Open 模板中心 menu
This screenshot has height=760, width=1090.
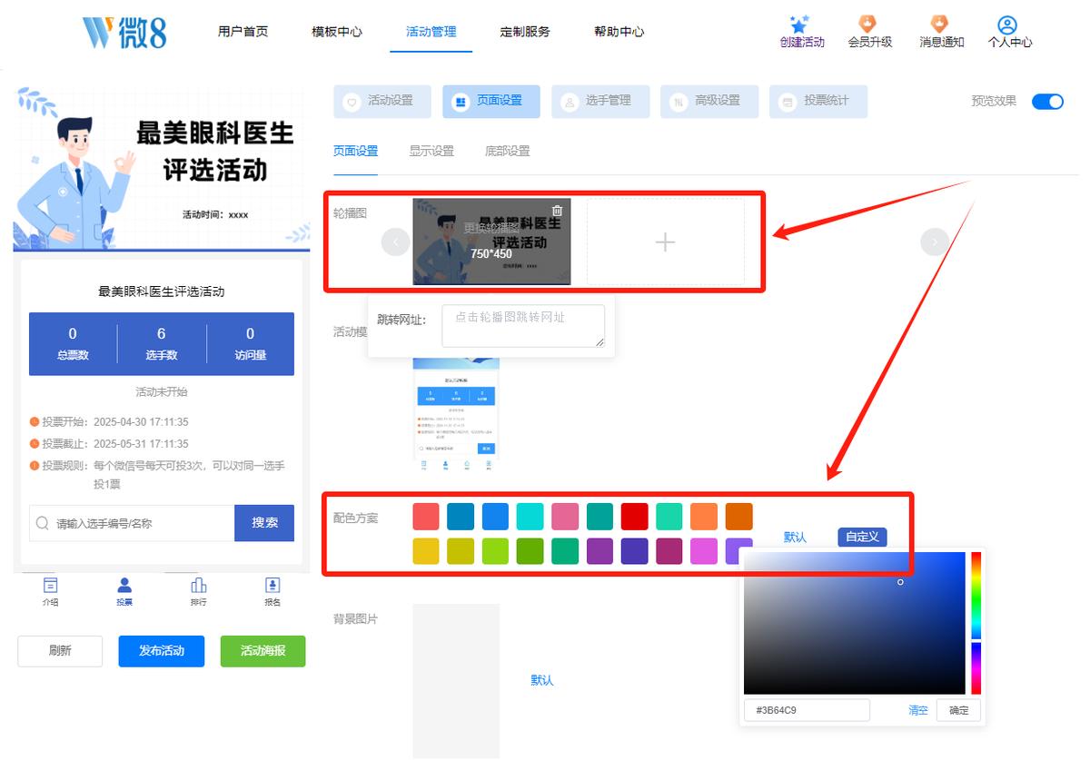pos(337,31)
